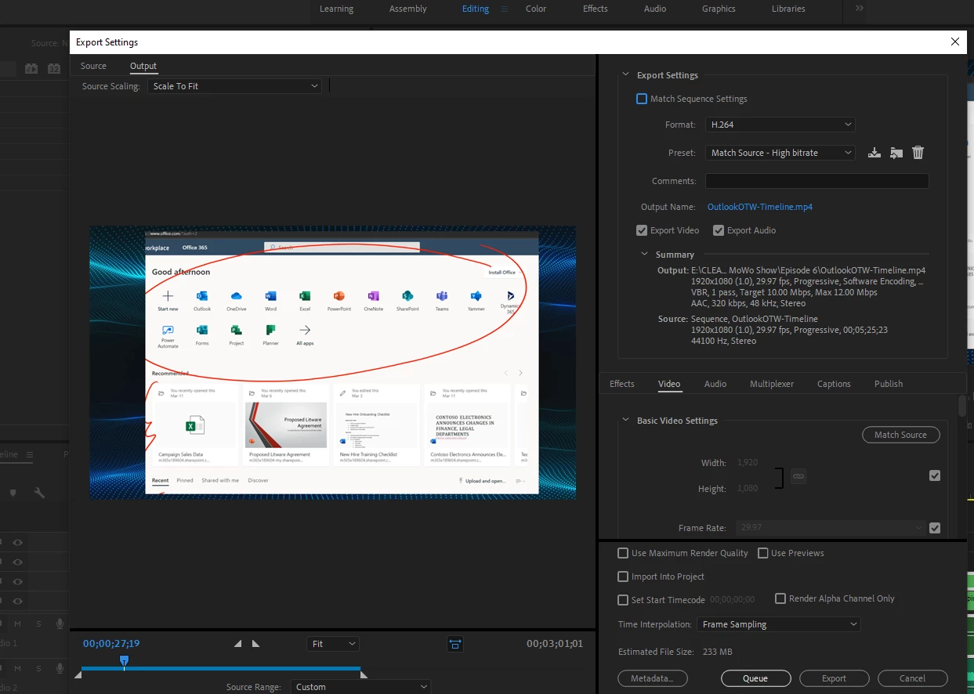The height and width of the screenshot is (694, 974).
Task: Toggle the aspect ratio correction icon
Action: (455, 644)
